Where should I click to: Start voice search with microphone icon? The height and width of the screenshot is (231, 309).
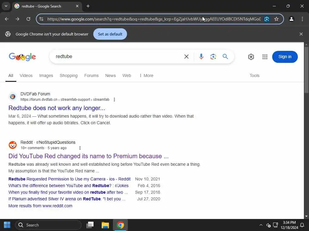(x=201, y=57)
